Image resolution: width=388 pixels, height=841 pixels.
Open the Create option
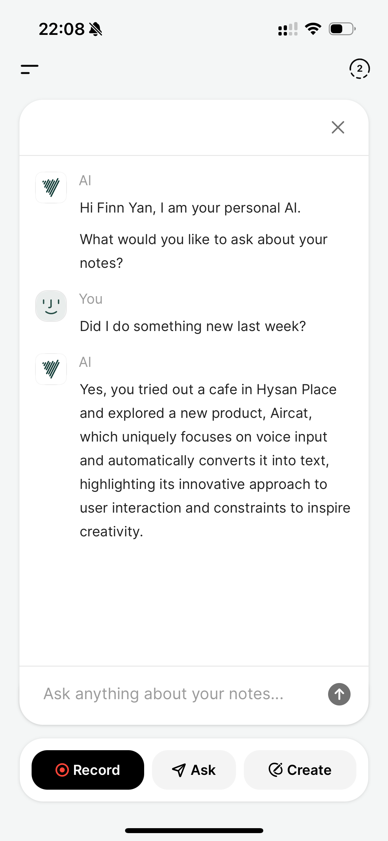[300, 770]
